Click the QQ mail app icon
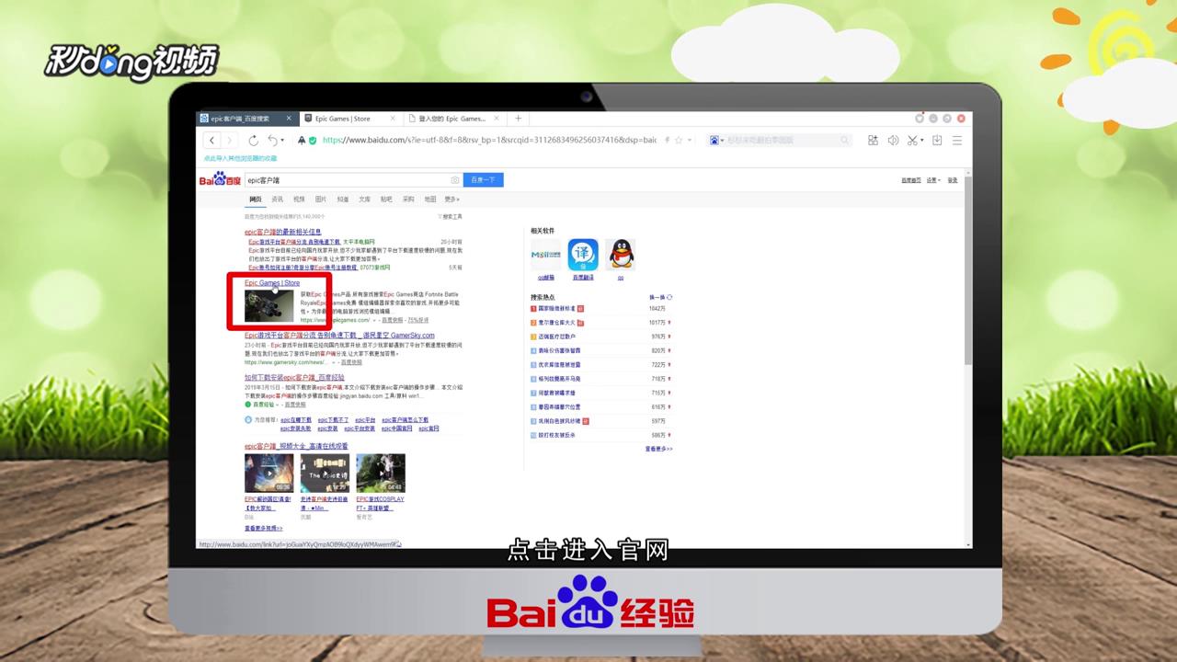 [x=545, y=255]
